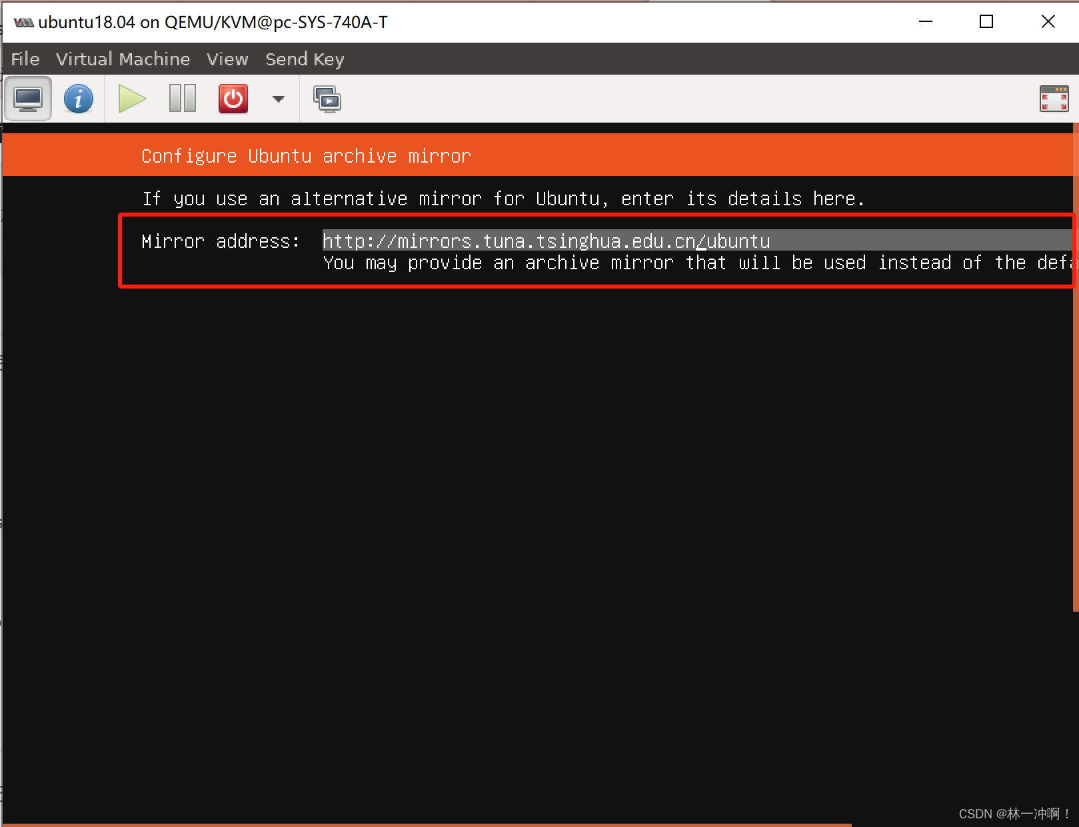Shut down the virtual machine
Screen dimensions: 1079x827
pyautogui.click(x=232, y=98)
